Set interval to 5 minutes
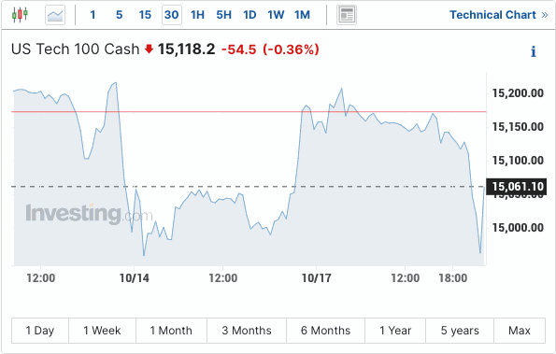This screenshot has width=556, height=354. (x=120, y=15)
